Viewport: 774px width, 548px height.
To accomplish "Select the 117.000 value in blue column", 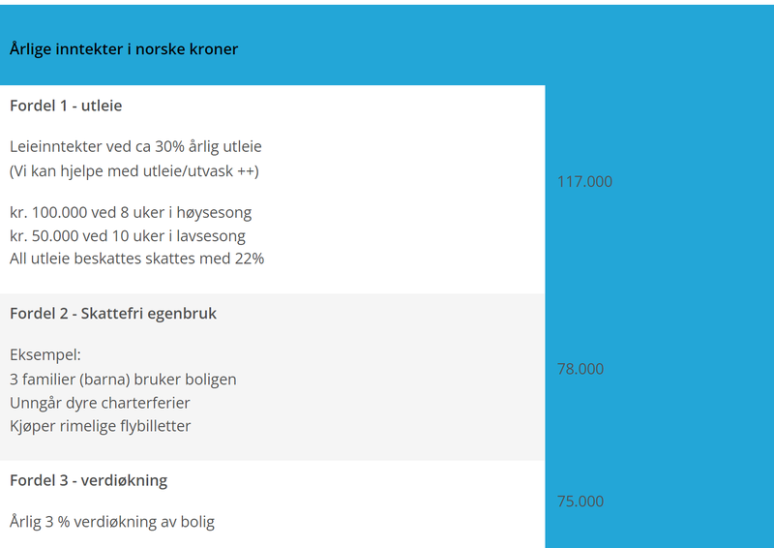I will coord(584,182).
